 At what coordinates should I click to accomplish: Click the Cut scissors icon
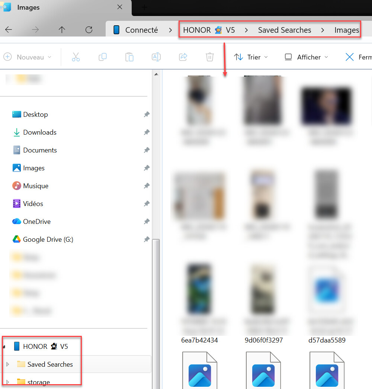pos(76,57)
